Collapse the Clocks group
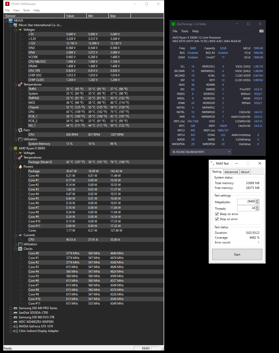Viewport: 279px width, 353px height. (15, 249)
